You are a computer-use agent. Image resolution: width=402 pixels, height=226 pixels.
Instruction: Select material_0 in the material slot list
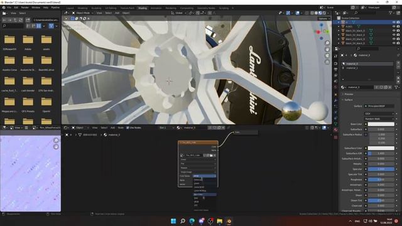point(367,63)
